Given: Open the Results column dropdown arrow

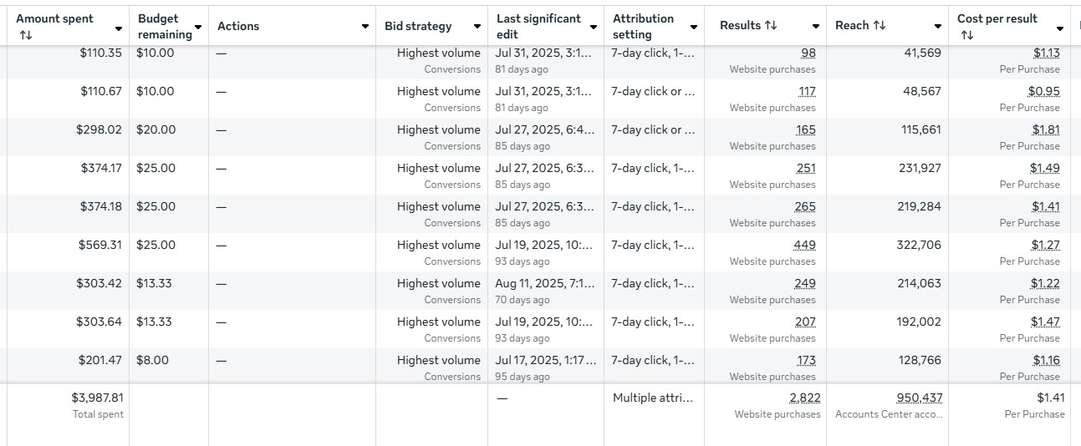Looking at the screenshot, I should pos(816,27).
